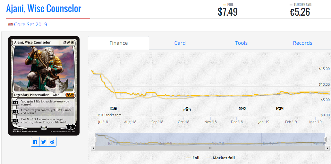The width and height of the screenshot is (331, 164).
Task: Click the Feb '19 axis label
Action: tap(291, 122)
